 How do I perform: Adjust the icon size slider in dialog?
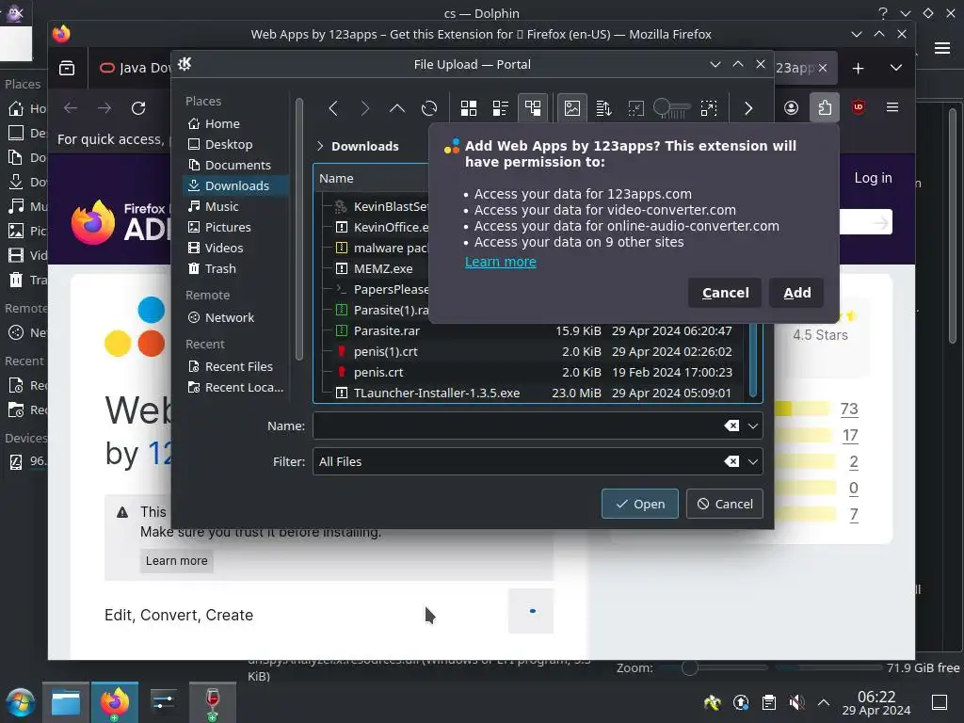(672, 109)
